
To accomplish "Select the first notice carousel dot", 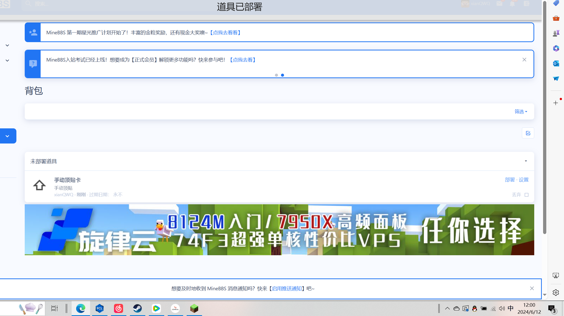I will (276, 75).
